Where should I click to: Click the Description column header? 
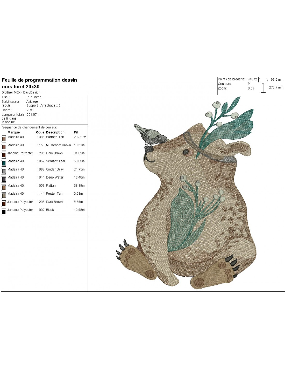55,132
